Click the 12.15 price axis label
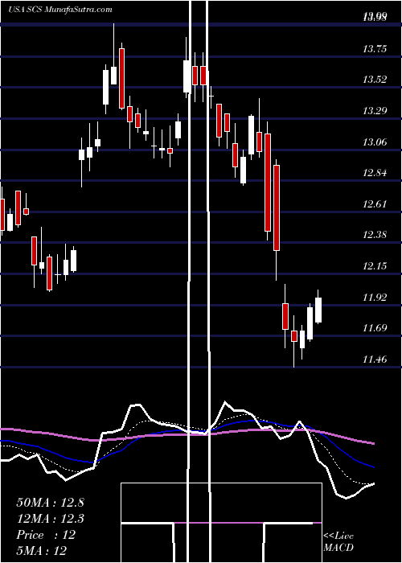This screenshot has height=563, width=402. 375,266
